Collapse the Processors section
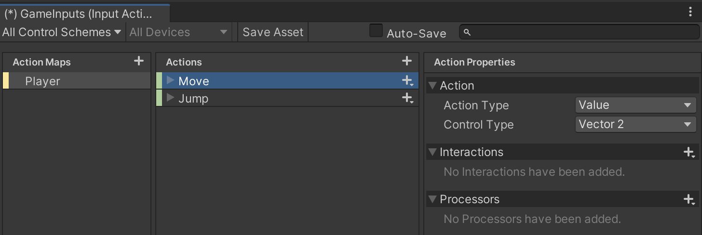 point(432,199)
